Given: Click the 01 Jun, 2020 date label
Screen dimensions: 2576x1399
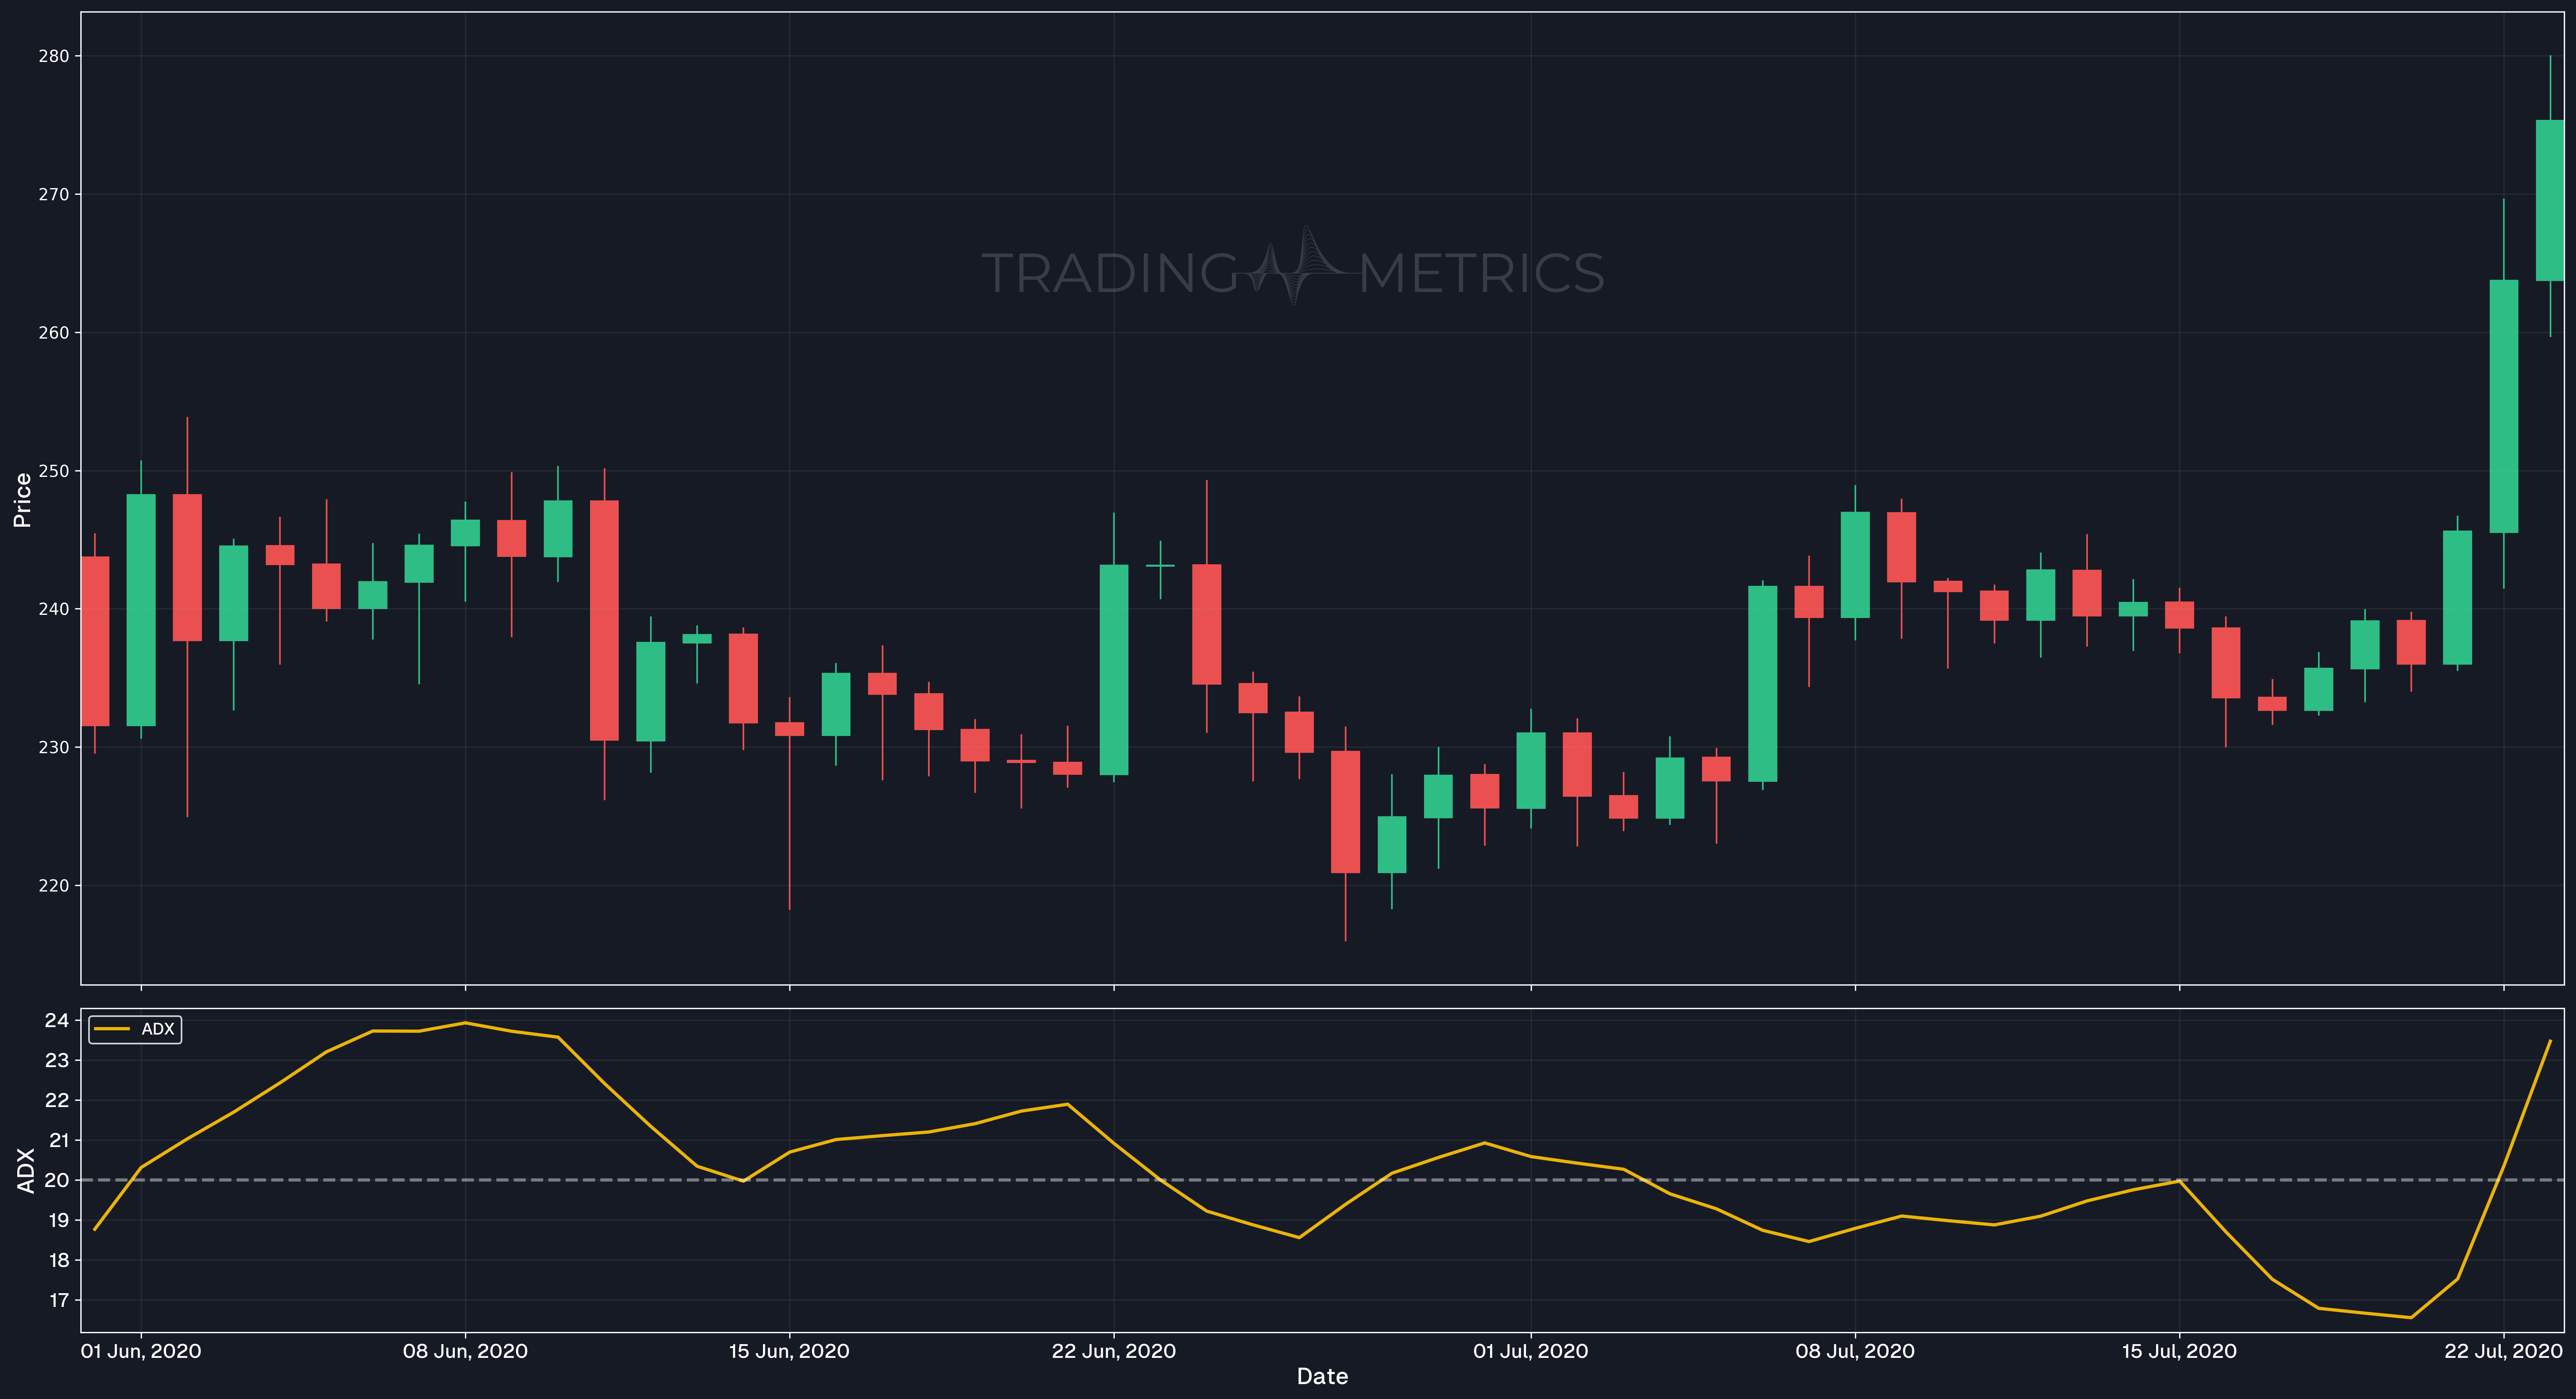Looking at the screenshot, I should [141, 1351].
